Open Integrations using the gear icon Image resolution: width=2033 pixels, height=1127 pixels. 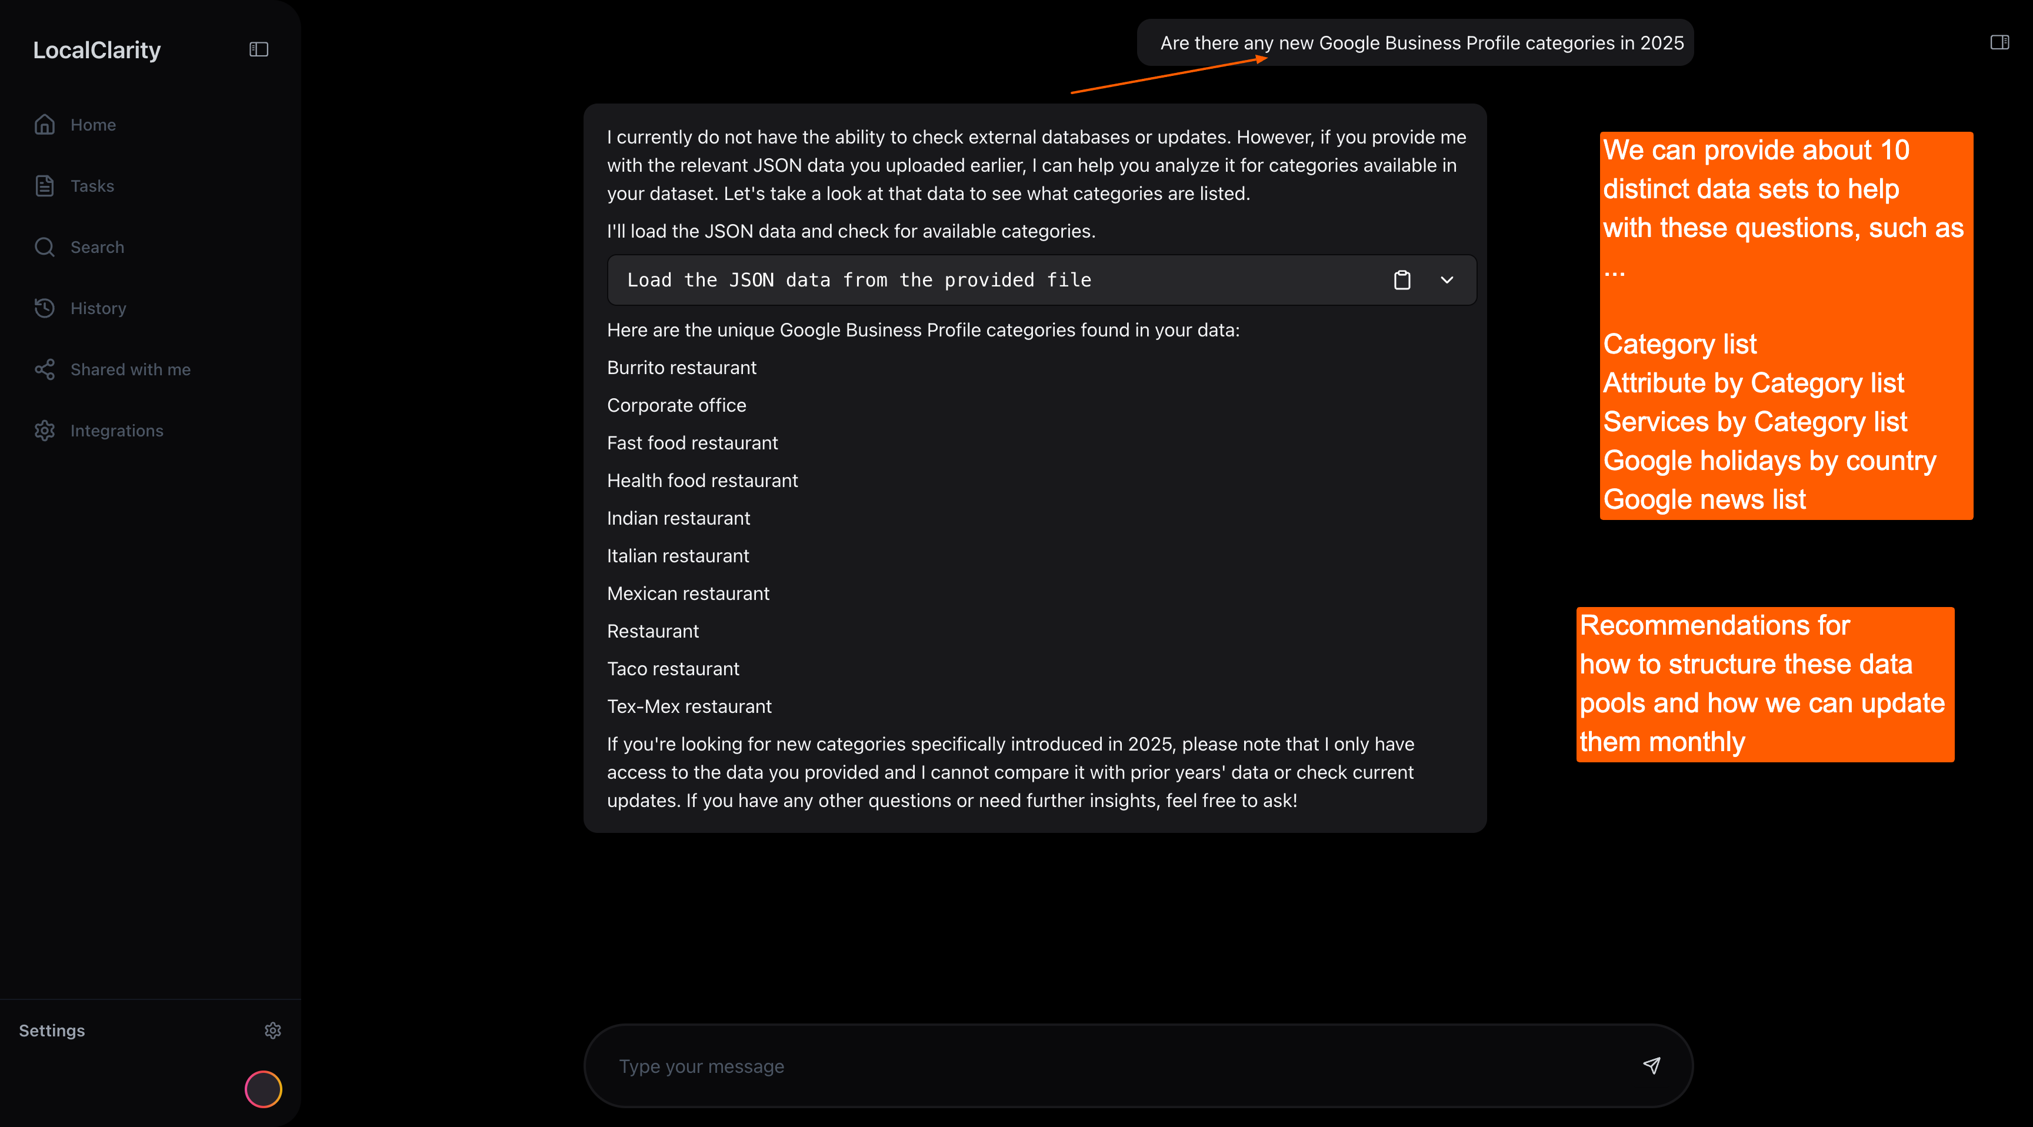[44, 430]
